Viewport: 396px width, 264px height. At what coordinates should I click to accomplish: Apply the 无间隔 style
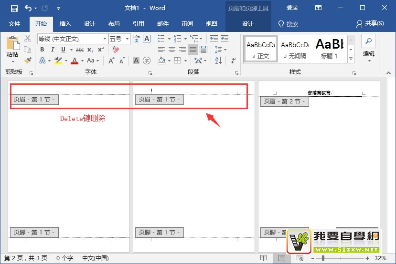295,49
